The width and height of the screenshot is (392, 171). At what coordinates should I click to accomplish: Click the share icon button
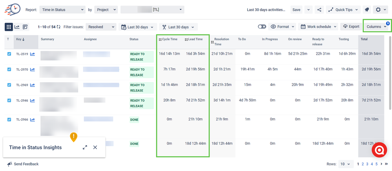click(x=319, y=10)
